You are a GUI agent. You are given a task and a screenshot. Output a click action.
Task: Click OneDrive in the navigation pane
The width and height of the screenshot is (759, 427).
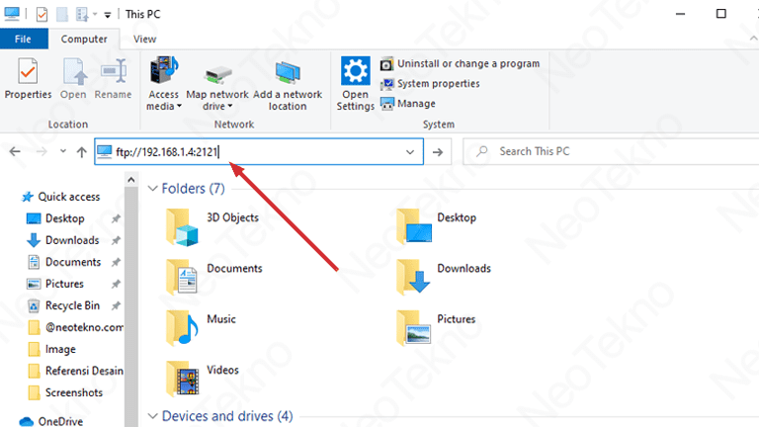pyautogui.click(x=61, y=421)
